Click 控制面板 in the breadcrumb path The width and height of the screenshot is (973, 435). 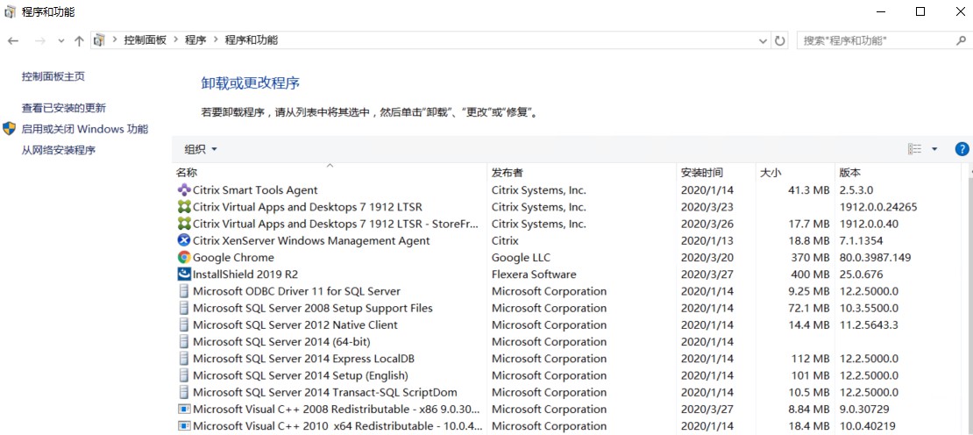click(145, 40)
